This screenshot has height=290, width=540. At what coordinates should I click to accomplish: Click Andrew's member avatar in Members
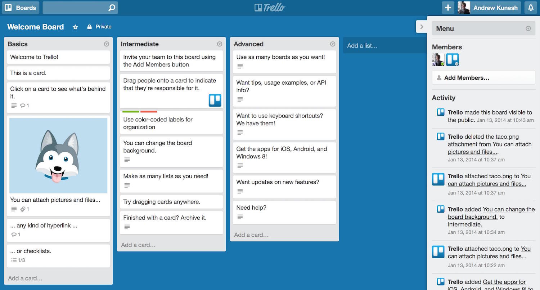click(x=438, y=60)
